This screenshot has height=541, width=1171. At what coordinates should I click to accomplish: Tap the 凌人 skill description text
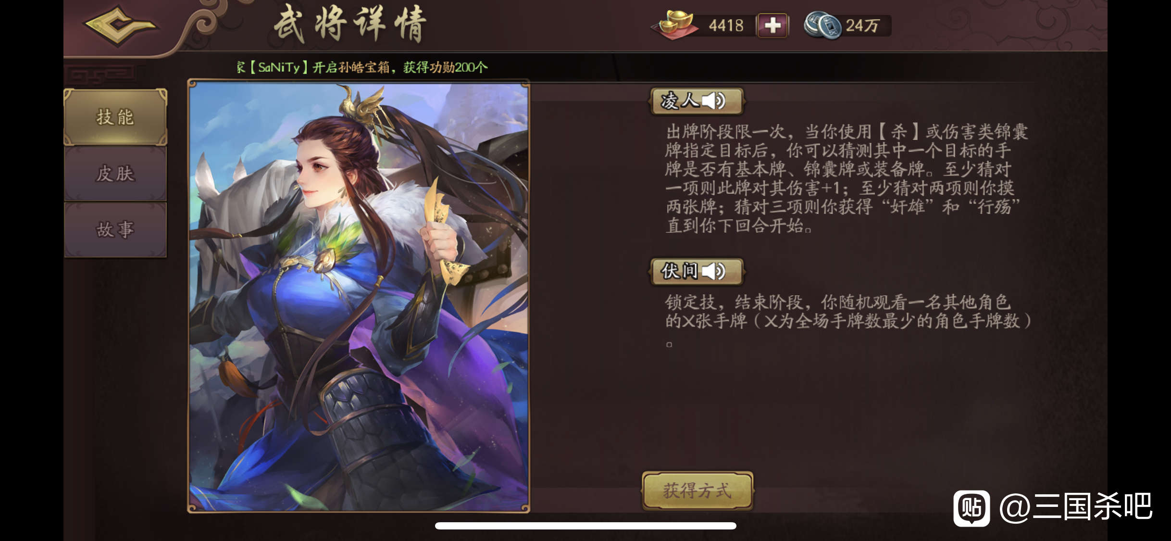click(x=847, y=178)
